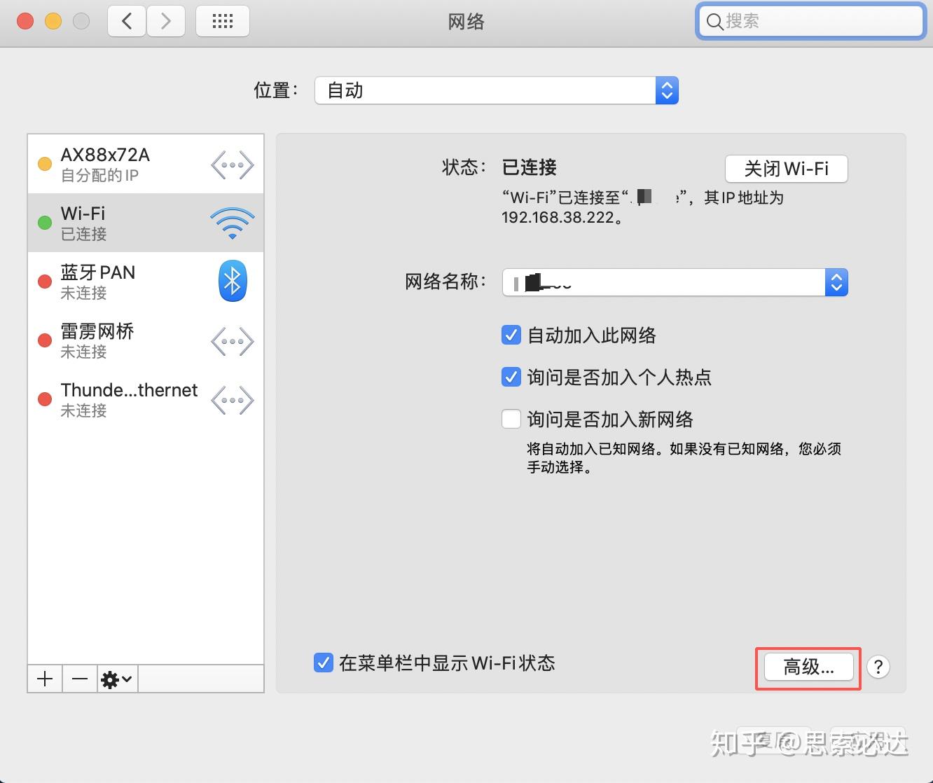The image size is (933, 783).
Task: Click the AX88x72A adapter icon
Action: tap(232, 165)
